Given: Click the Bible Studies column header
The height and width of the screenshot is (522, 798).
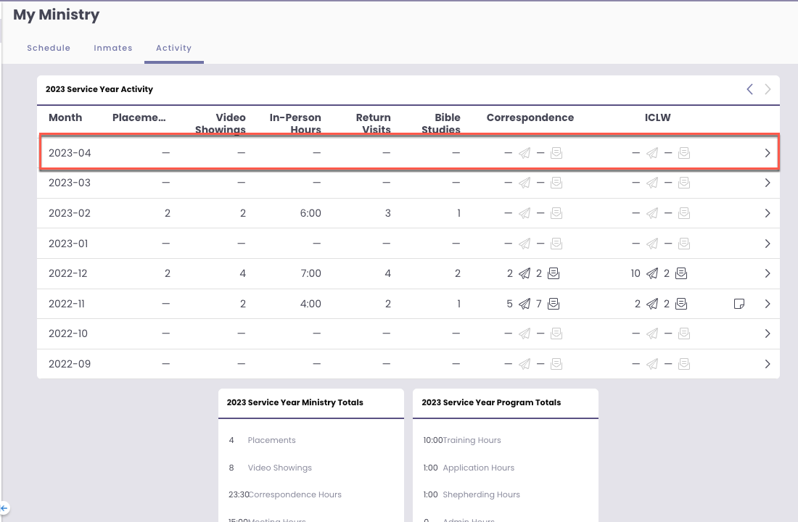Looking at the screenshot, I should tap(441, 123).
